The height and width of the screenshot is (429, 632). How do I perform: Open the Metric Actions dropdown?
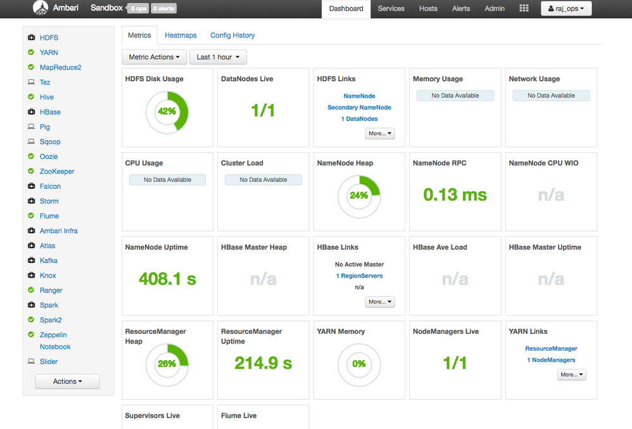(154, 57)
